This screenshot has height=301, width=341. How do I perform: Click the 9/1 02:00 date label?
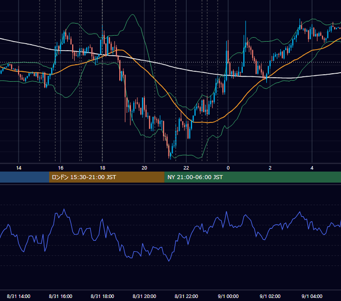point(270,296)
